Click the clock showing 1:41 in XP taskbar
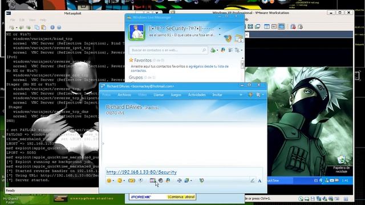This screenshot has height=205, width=365. tap(345, 181)
